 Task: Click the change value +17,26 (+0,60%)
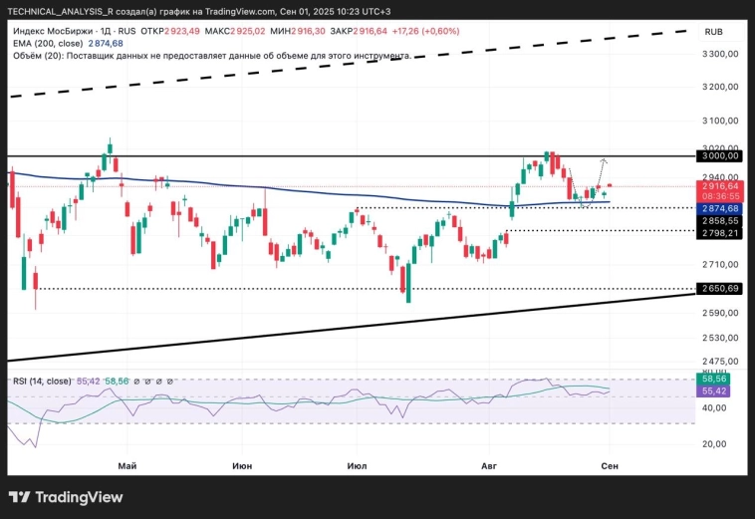click(x=425, y=31)
